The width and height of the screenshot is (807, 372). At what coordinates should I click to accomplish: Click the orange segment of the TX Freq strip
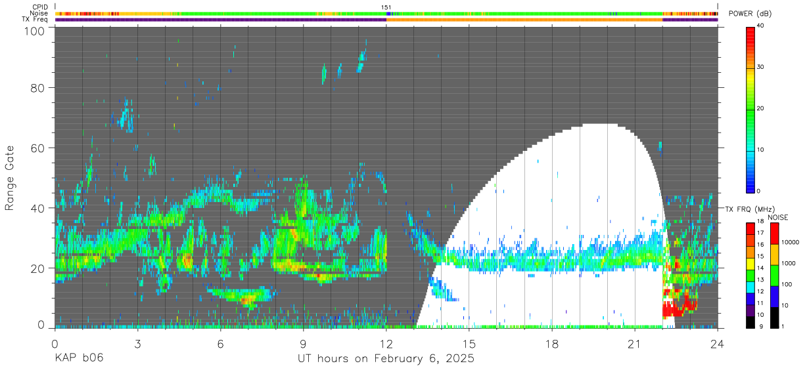pos(524,20)
